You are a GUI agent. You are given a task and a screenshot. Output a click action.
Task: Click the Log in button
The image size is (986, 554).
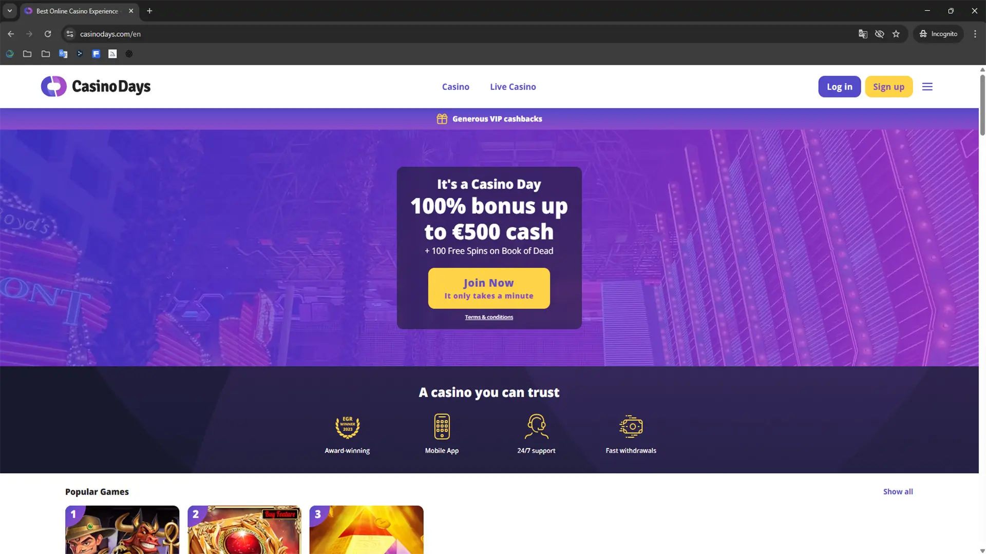pyautogui.click(x=839, y=87)
